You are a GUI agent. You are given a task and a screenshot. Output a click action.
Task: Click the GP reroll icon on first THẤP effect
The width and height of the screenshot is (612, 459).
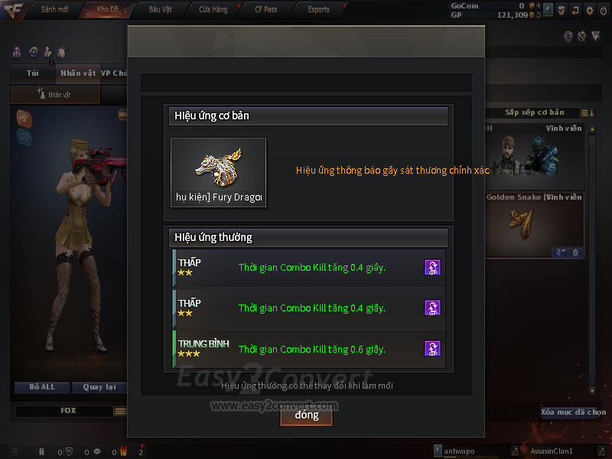click(432, 267)
